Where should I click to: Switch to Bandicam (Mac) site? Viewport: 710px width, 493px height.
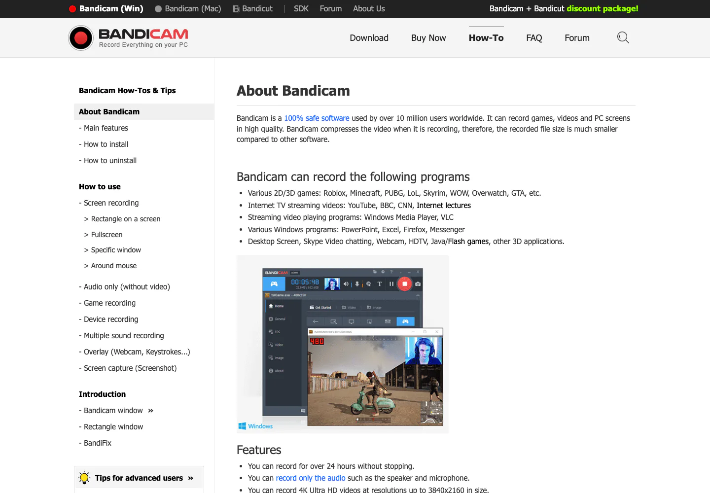188,8
